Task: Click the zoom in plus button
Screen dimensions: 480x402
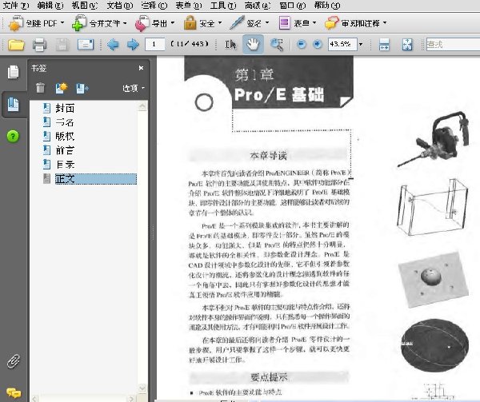Action: click(318, 44)
